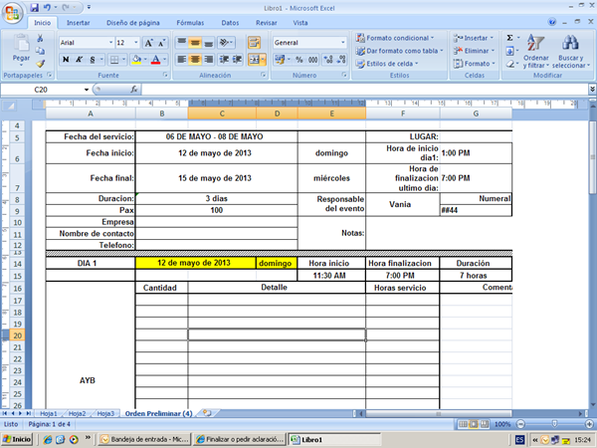The width and height of the screenshot is (597, 448).
Task: Open the General number format dropdown
Action: (338, 43)
